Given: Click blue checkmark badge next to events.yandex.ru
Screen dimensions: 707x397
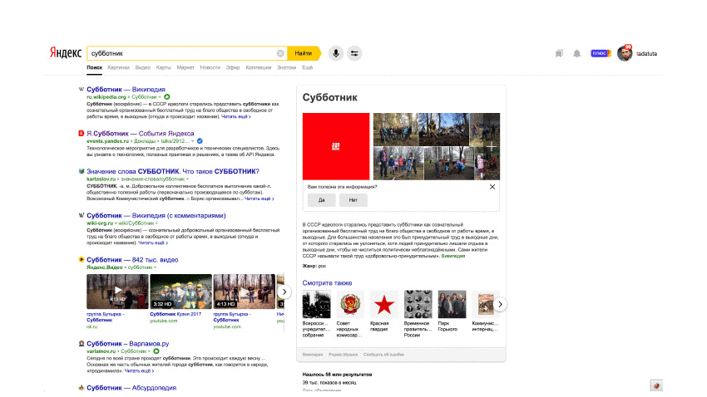Looking at the screenshot, I should [200, 141].
